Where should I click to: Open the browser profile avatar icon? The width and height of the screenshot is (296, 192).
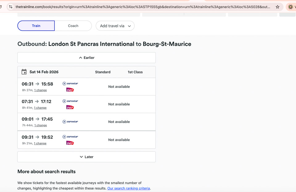point(290,7)
